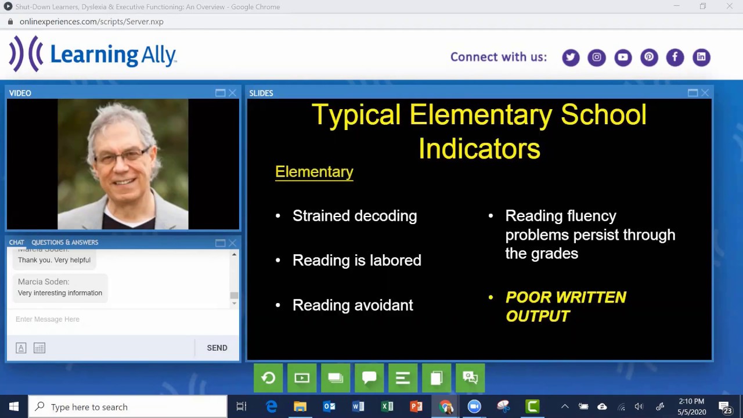Click the Windows taskbar search box
Image resolution: width=743 pixels, height=418 pixels.
[128, 406]
